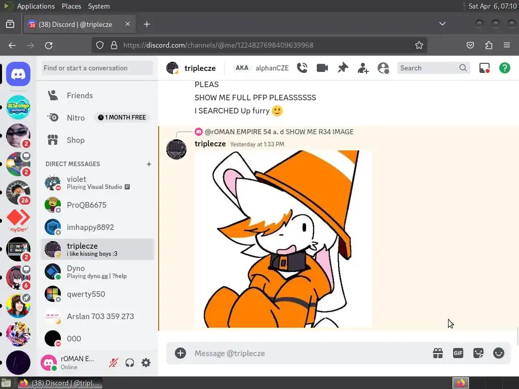Open the Applications menu
519x389 pixels.
click(36, 6)
